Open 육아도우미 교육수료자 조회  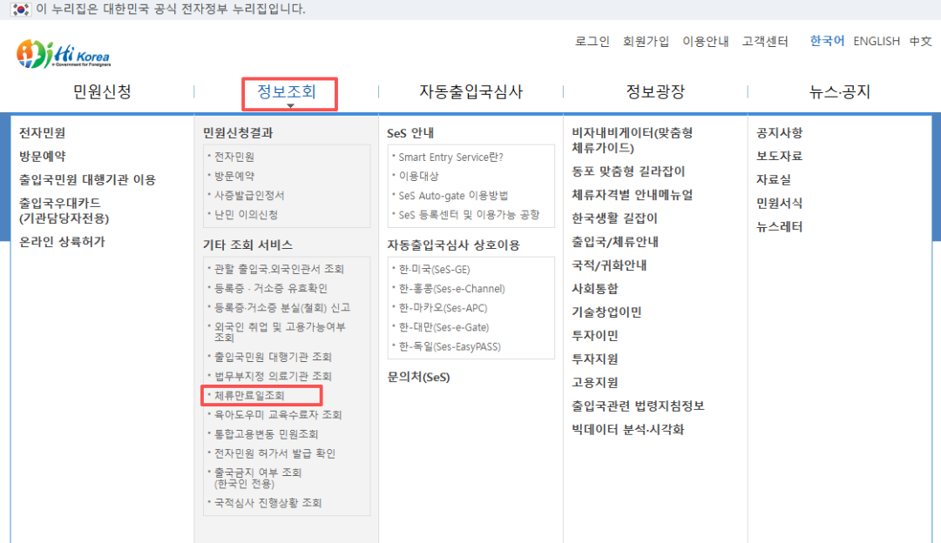pos(278,414)
